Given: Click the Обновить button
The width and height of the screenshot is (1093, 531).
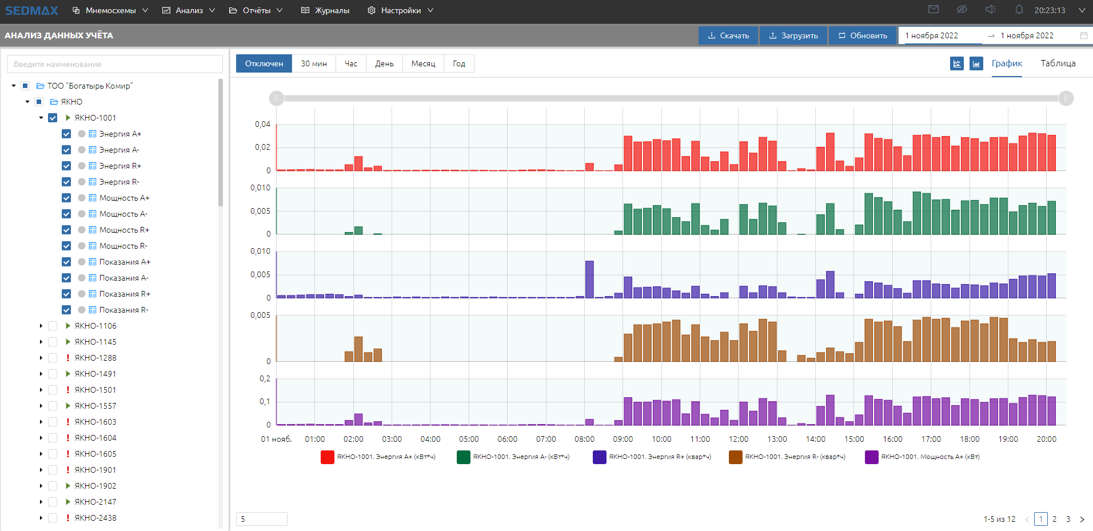Looking at the screenshot, I should tap(863, 35).
